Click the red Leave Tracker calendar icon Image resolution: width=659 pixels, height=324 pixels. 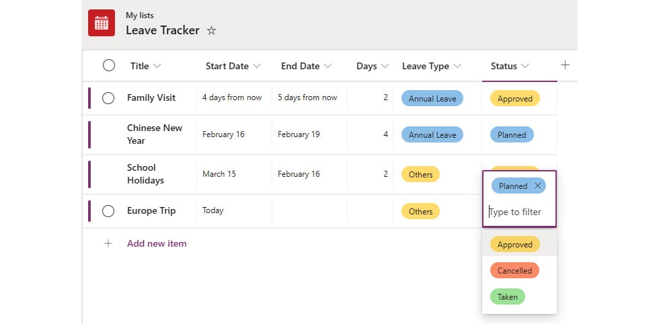click(x=102, y=23)
